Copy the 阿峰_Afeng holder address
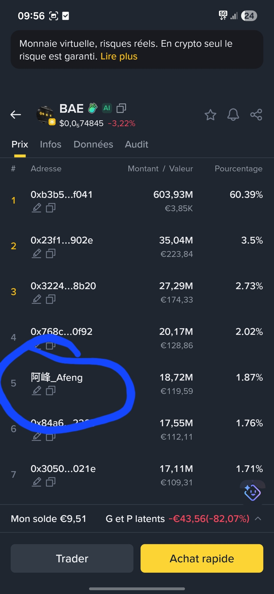274x594 pixels. click(51, 391)
